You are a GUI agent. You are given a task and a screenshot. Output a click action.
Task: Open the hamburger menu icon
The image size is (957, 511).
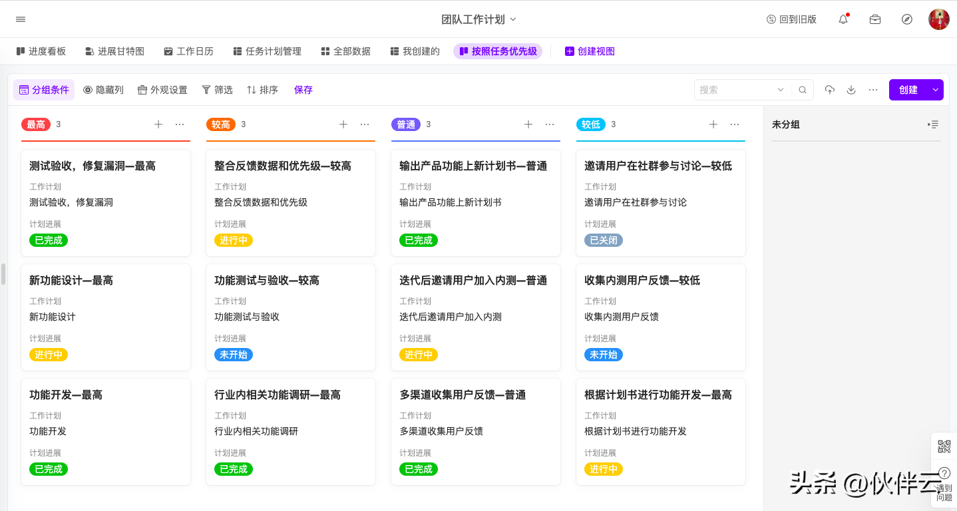21,19
